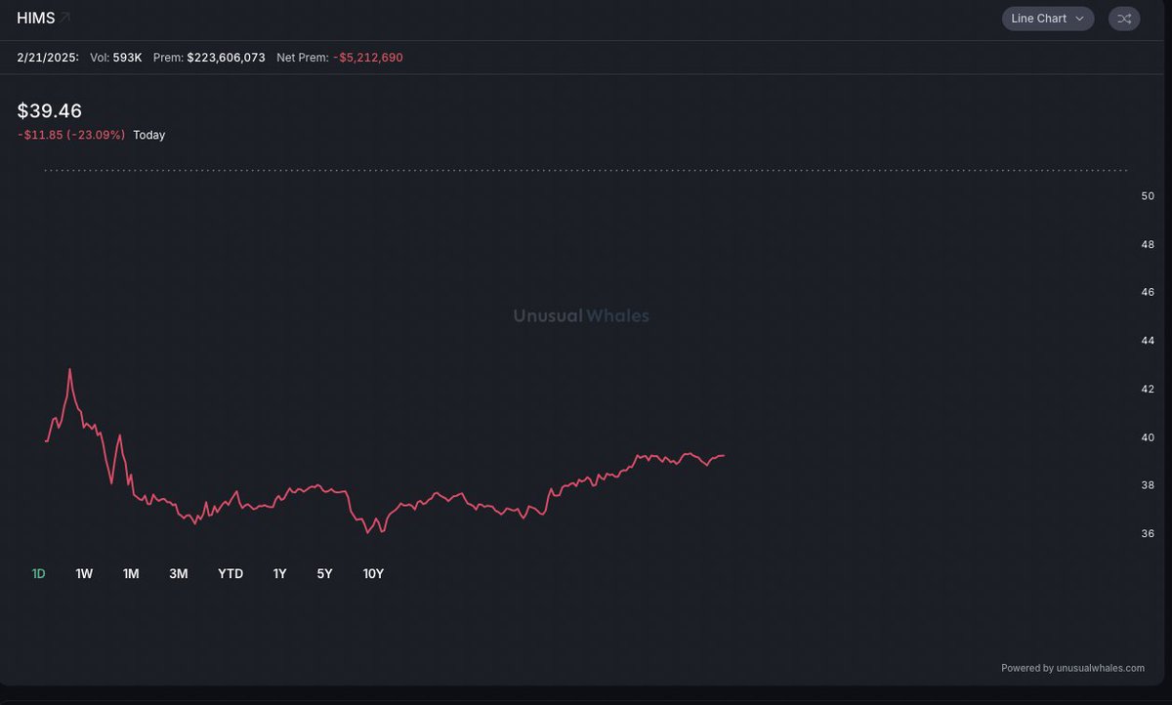Screen dimensions: 1172x705
Task: Click the $39.46 price value
Action: (x=50, y=111)
